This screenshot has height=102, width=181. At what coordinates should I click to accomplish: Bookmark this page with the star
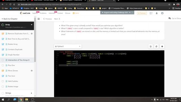pyautogui.click(x=169, y=5)
